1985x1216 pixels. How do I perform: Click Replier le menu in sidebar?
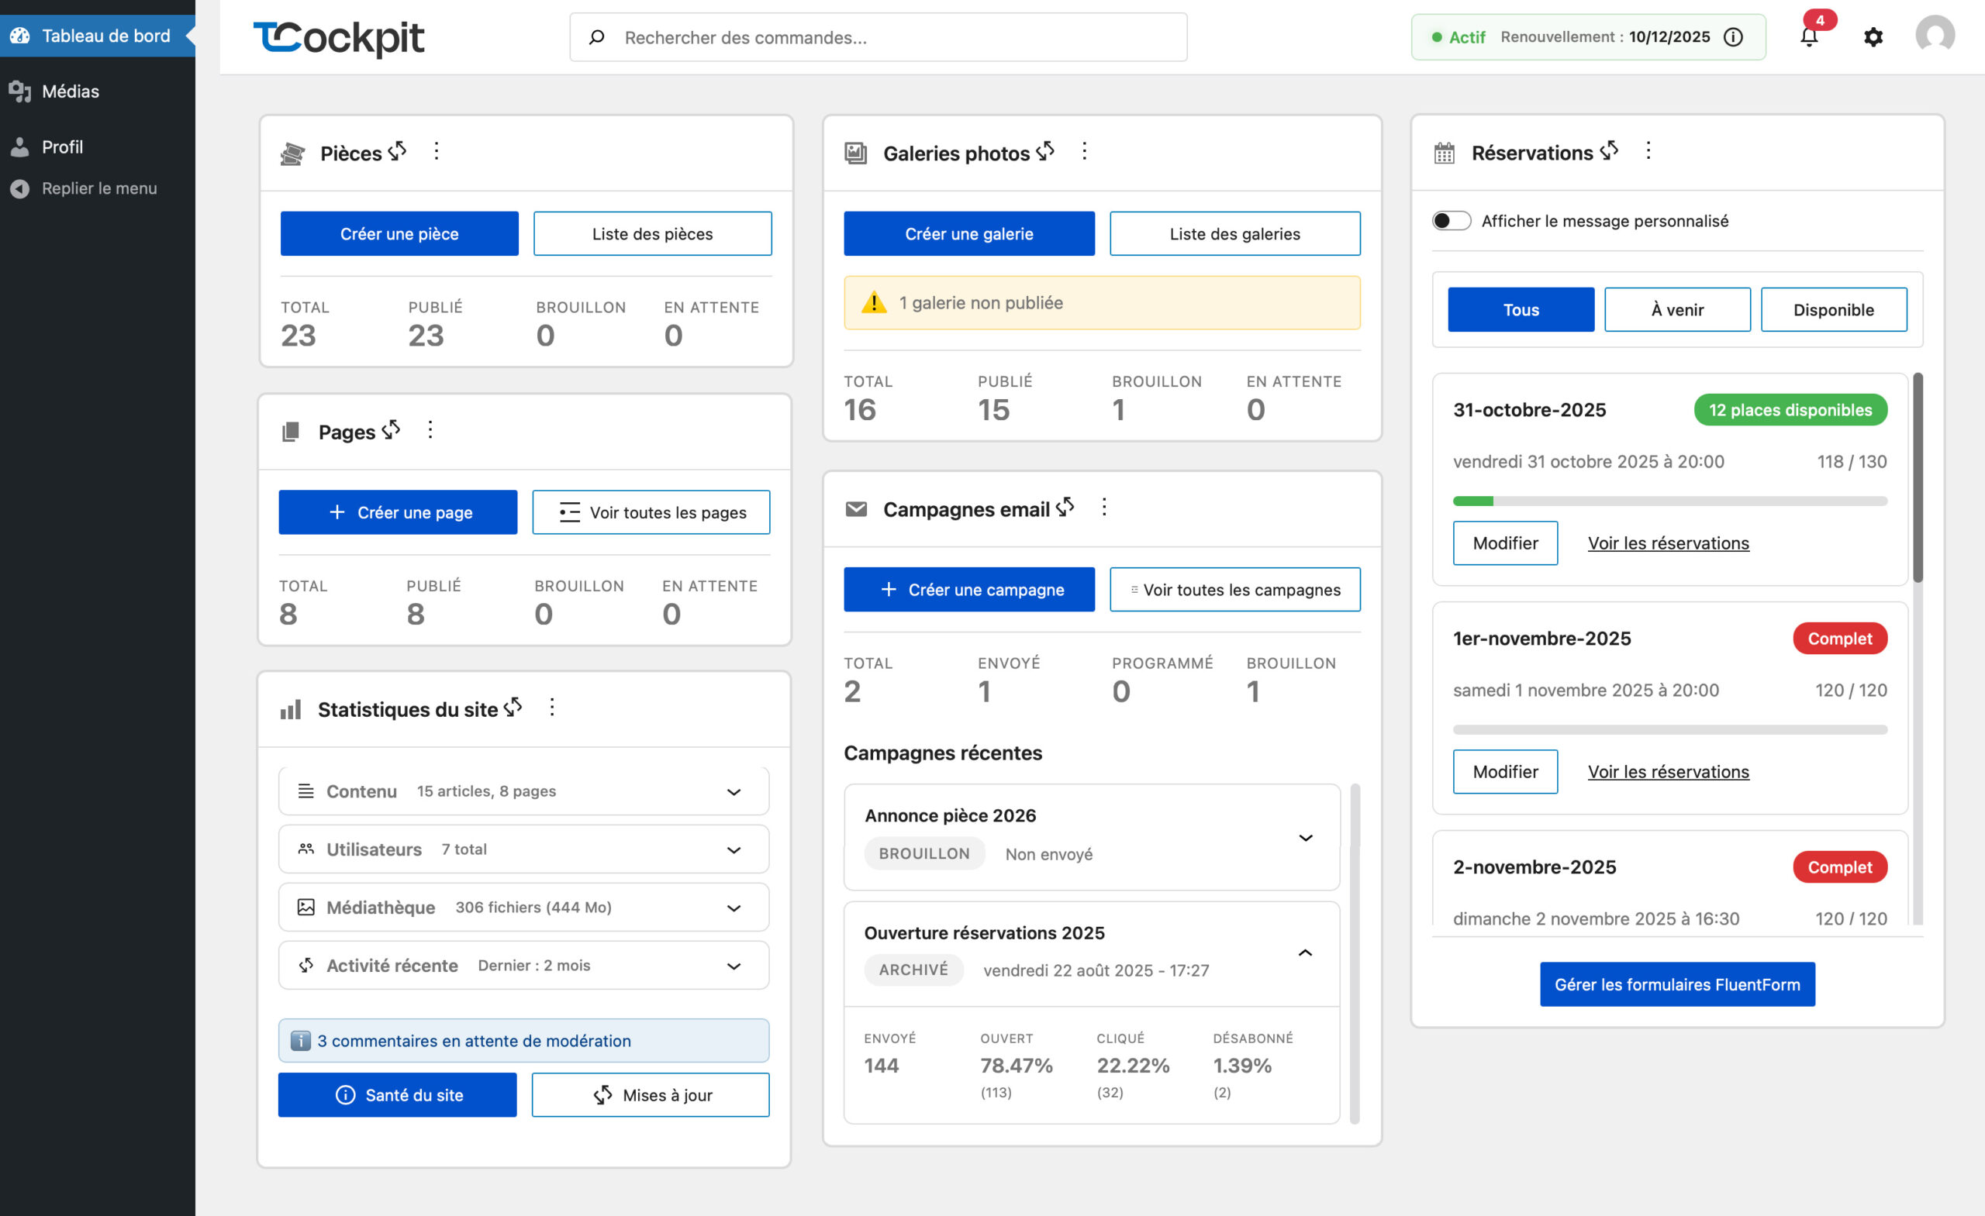pos(98,188)
